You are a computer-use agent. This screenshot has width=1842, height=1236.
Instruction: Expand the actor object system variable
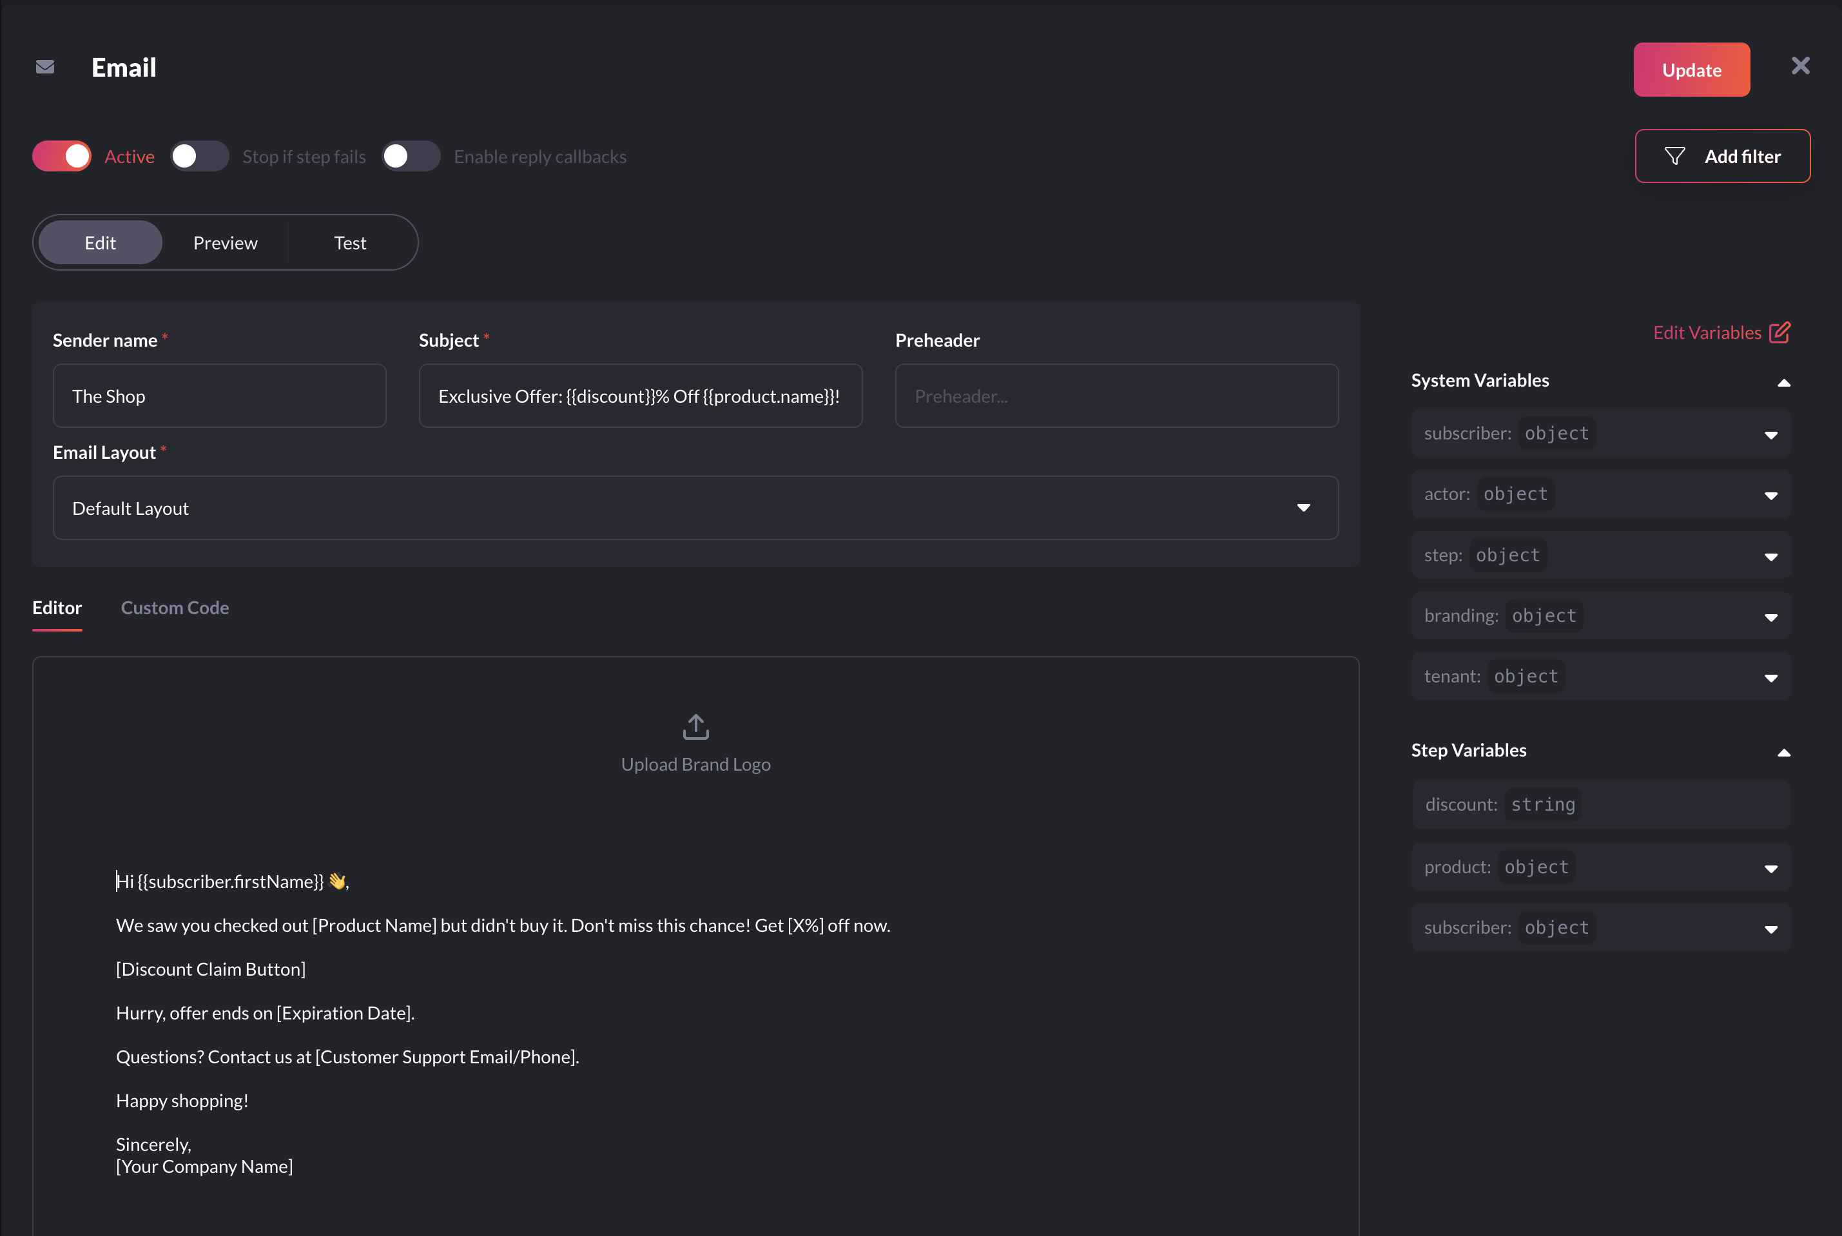[1770, 496]
